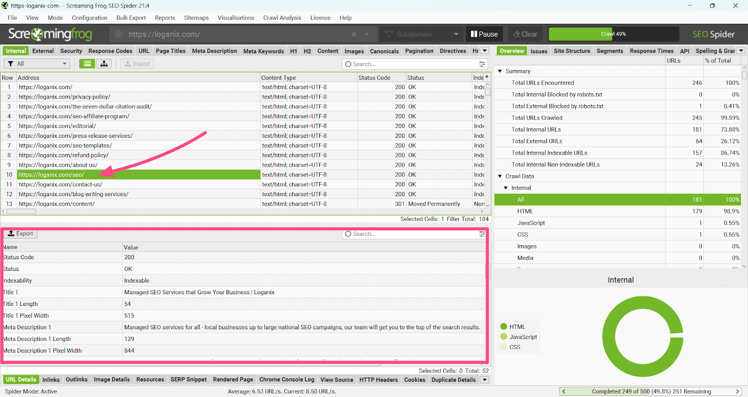Image resolution: width=748 pixels, height=397 pixels.
Task: Click the app icon in title bar
Action: 5,6
